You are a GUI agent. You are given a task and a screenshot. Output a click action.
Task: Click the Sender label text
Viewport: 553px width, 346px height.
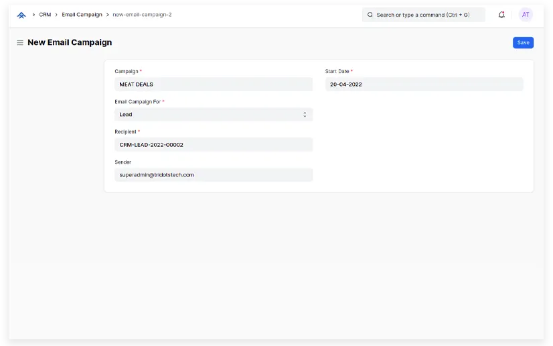pyautogui.click(x=123, y=162)
